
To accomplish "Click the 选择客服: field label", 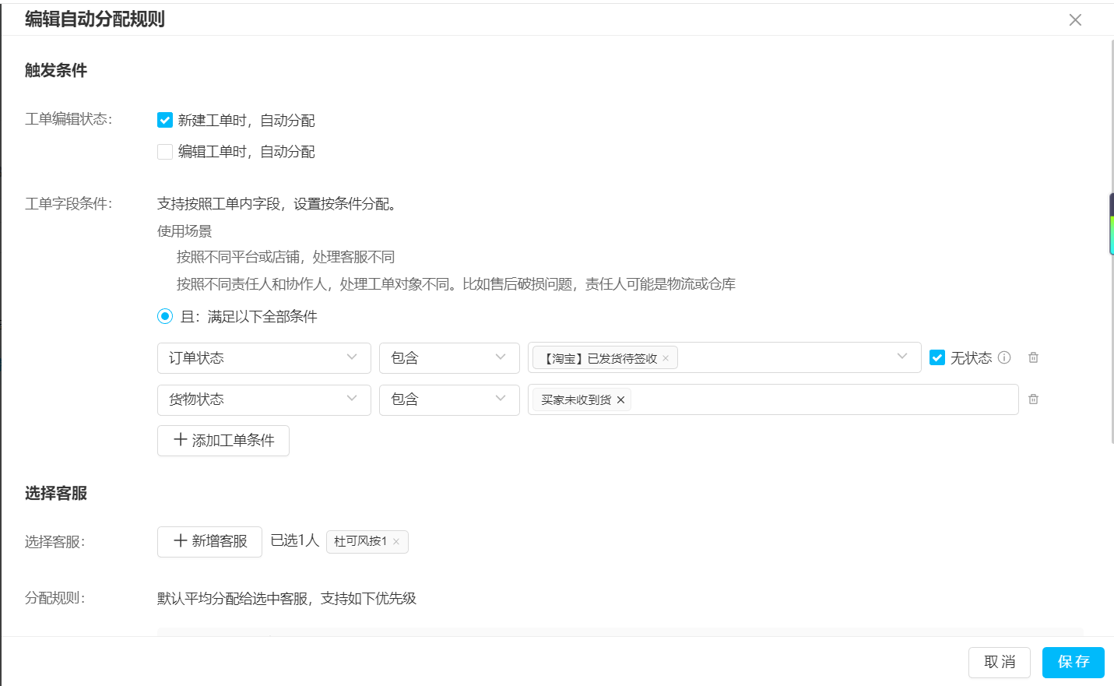I will pyautogui.click(x=55, y=542).
